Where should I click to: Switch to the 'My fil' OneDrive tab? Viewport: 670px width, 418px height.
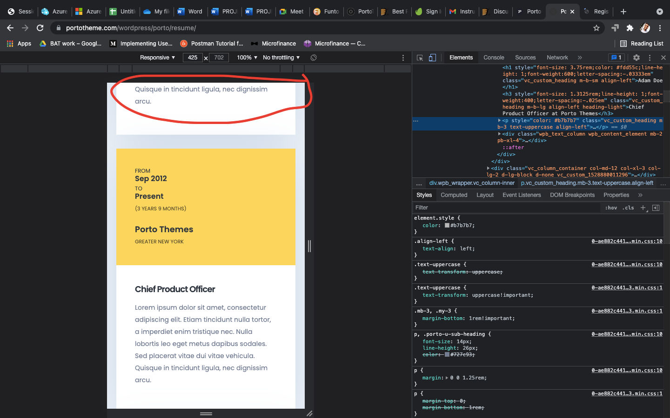click(156, 11)
